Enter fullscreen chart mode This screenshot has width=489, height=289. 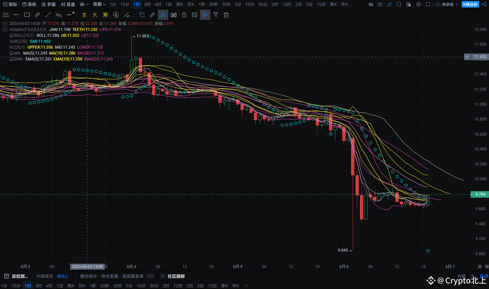[428, 4]
